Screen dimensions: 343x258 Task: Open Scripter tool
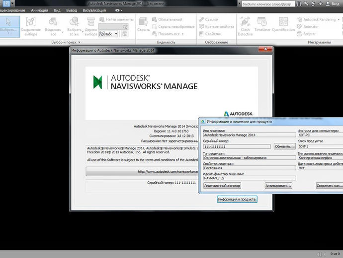306,34
